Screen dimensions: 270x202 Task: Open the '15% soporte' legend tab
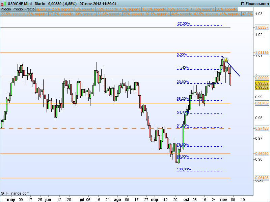(178, 9)
